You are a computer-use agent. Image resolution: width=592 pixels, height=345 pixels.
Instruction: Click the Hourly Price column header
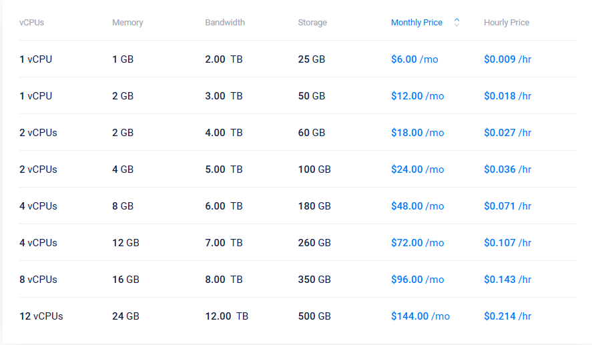[x=507, y=23]
